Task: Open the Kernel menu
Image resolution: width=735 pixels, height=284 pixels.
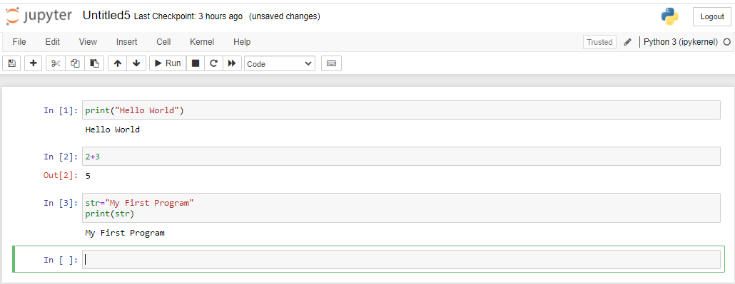Action: click(x=202, y=42)
